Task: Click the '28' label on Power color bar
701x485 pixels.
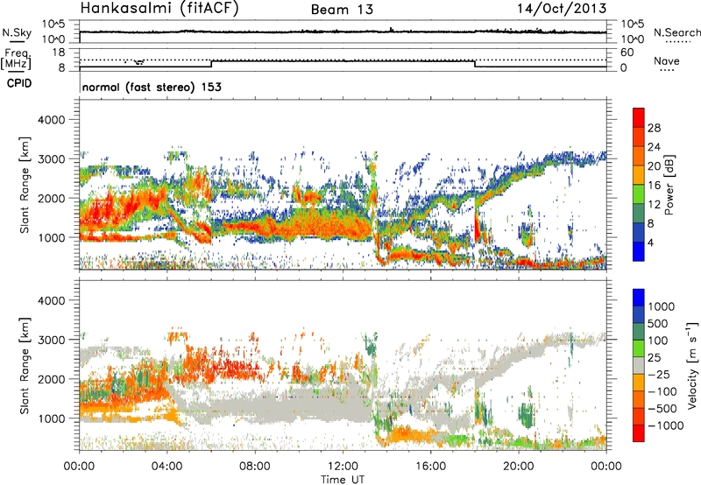Action: 654,128
